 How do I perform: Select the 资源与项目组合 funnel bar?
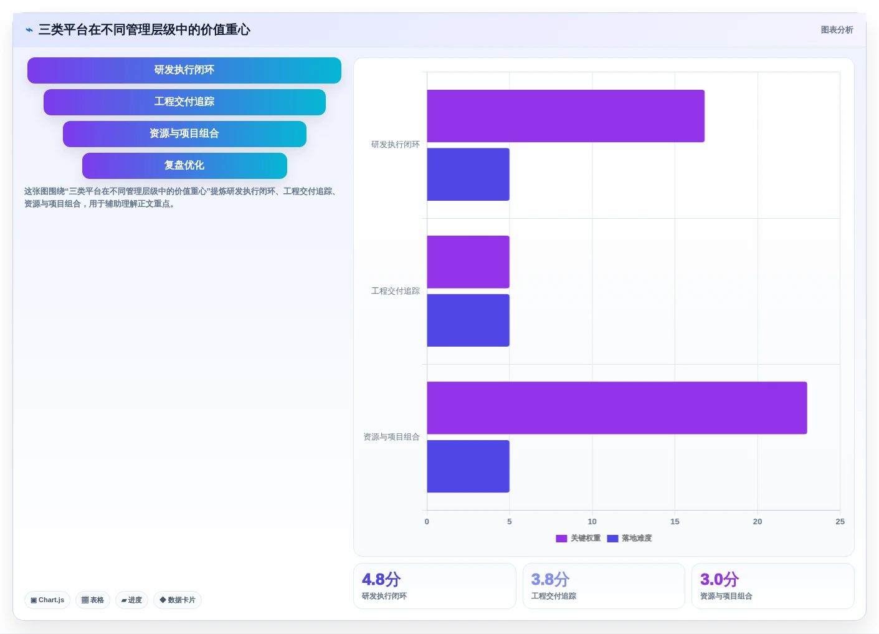[184, 134]
